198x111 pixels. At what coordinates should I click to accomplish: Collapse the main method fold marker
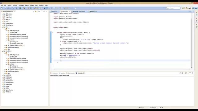pyautogui.click(x=53, y=32)
